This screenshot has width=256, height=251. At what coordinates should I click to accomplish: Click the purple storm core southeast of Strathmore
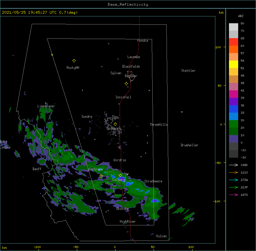pyautogui.click(x=155, y=200)
